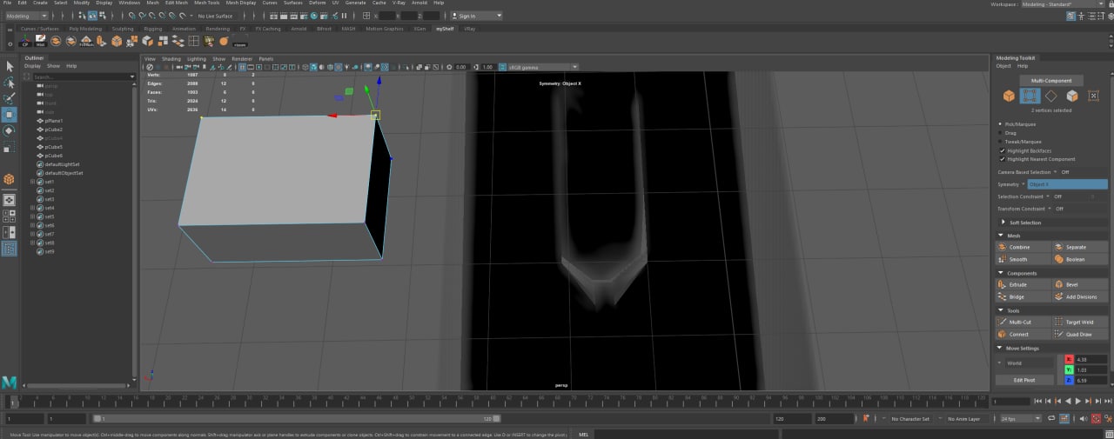Click the timeline current frame marker
Screen dimensions: 1114x439
[x=13, y=401]
